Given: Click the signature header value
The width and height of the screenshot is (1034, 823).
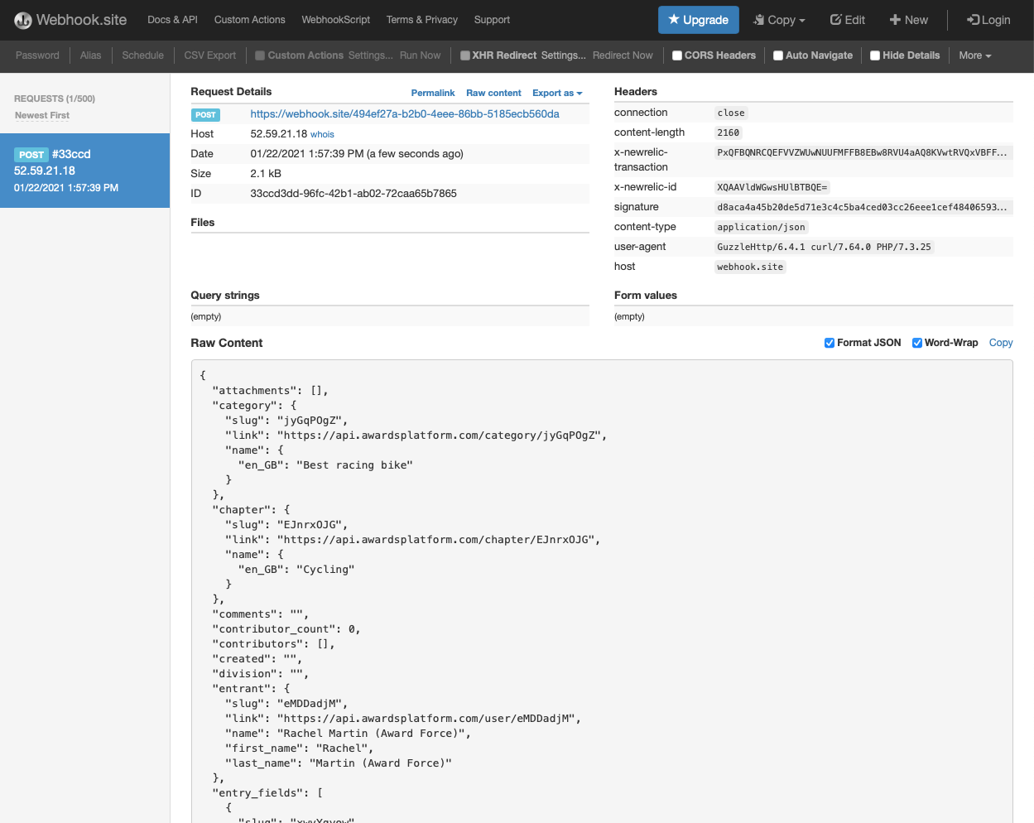Looking at the screenshot, I should pos(862,207).
